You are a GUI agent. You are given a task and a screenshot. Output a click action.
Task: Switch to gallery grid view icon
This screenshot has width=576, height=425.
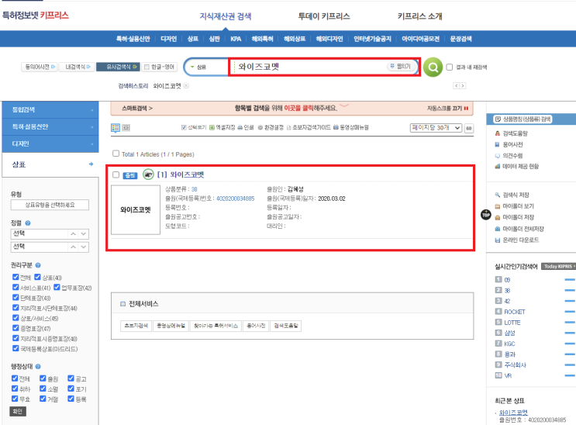(x=126, y=127)
